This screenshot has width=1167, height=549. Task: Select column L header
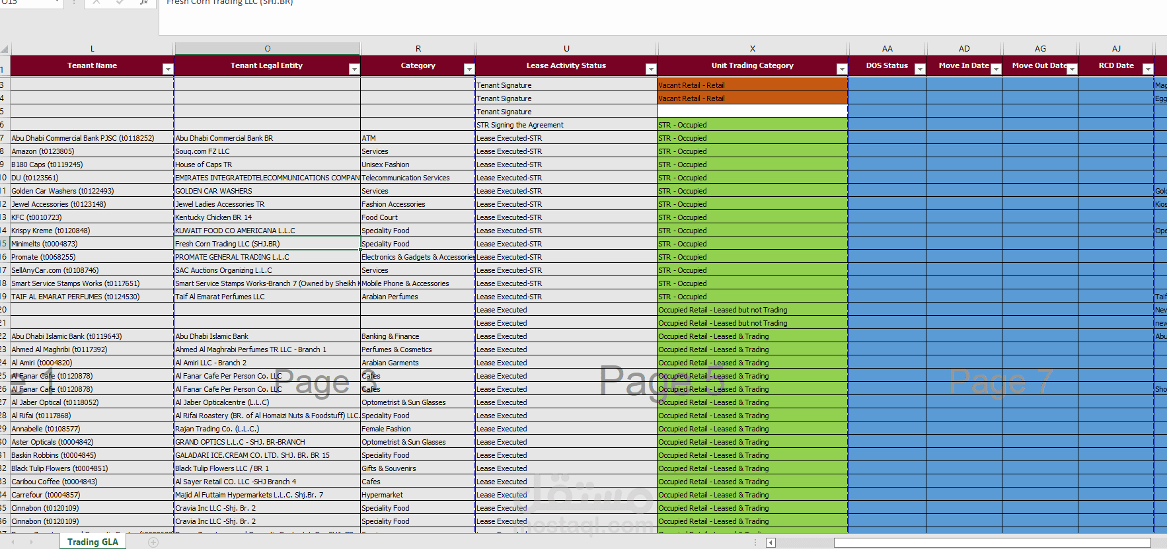click(x=93, y=49)
